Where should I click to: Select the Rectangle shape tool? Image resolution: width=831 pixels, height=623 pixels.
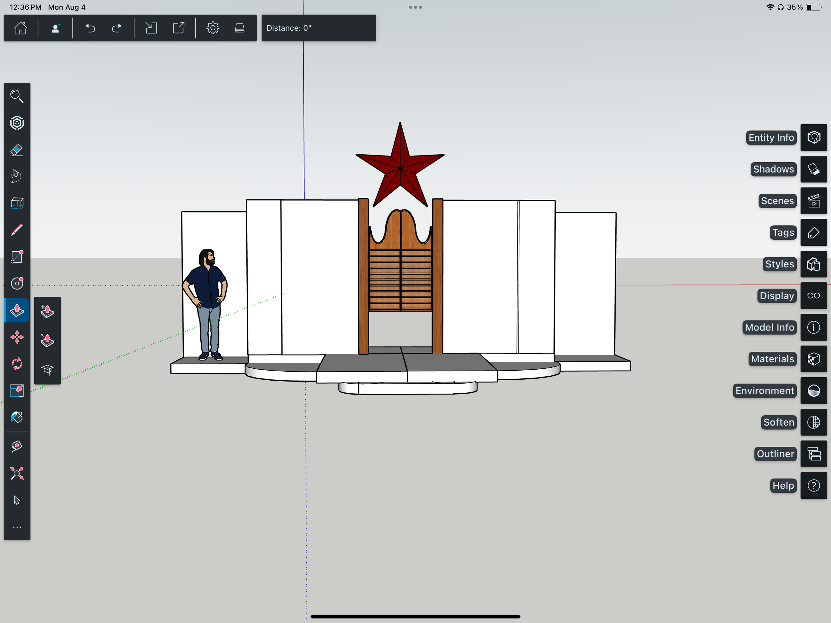[x=17, y=257]
